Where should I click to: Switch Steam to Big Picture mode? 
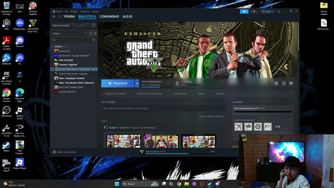(279, 11)
